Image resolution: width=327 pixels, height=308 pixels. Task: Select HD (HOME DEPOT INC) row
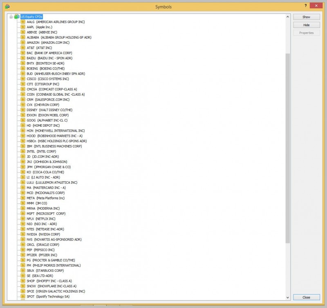(x=43, y=125)
